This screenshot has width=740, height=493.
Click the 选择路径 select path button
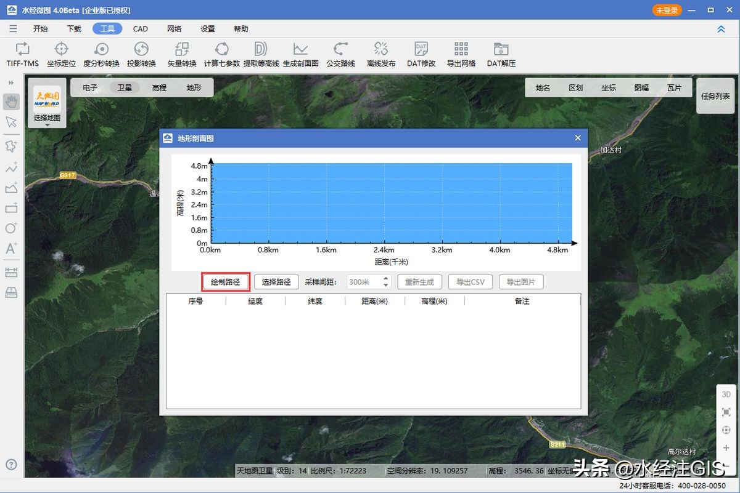pyautogui.click(x=276, y=282)
